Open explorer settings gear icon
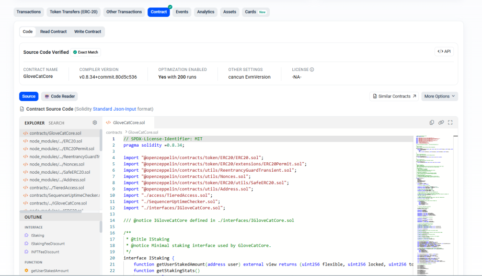 [95, 123]
